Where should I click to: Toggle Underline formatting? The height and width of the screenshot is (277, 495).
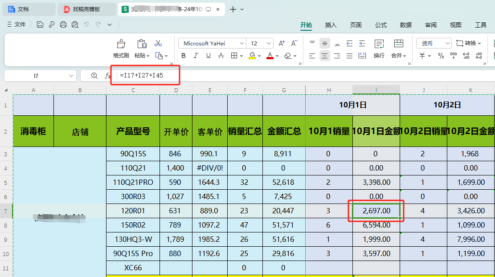click(x=208, y=56)
